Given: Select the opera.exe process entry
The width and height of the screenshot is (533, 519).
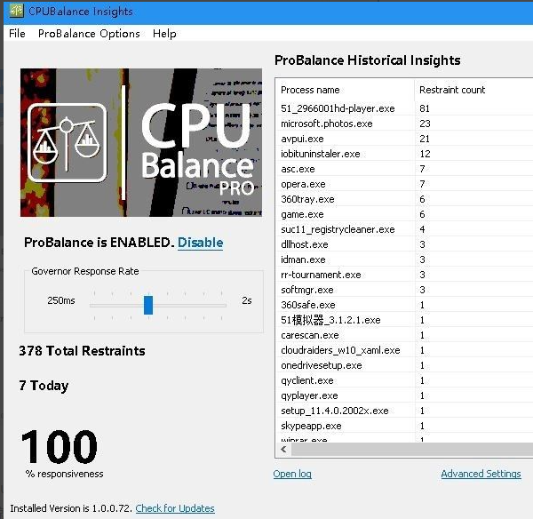Looking at the screenshot, I should [303, 184].
